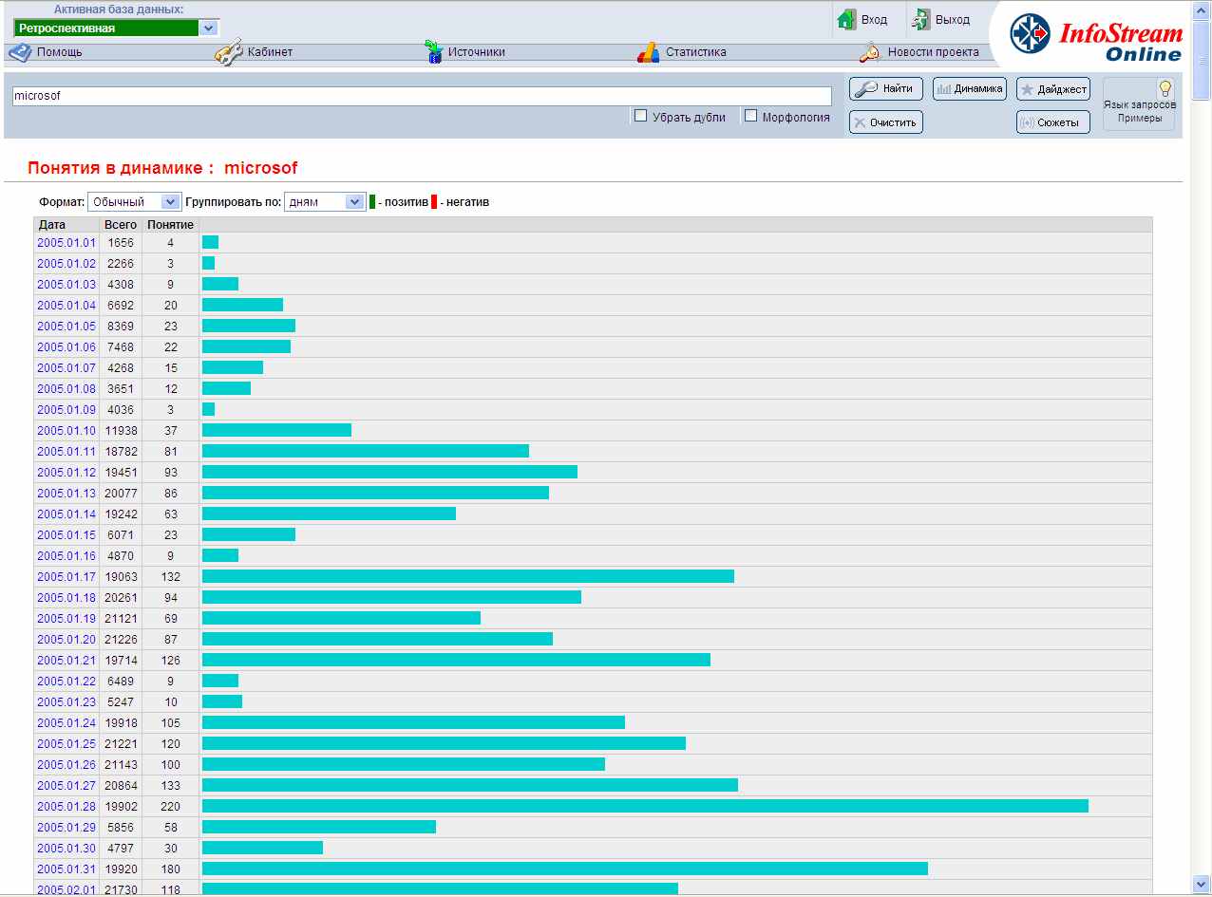Open date link 2005.01.12

pos(66,473)
